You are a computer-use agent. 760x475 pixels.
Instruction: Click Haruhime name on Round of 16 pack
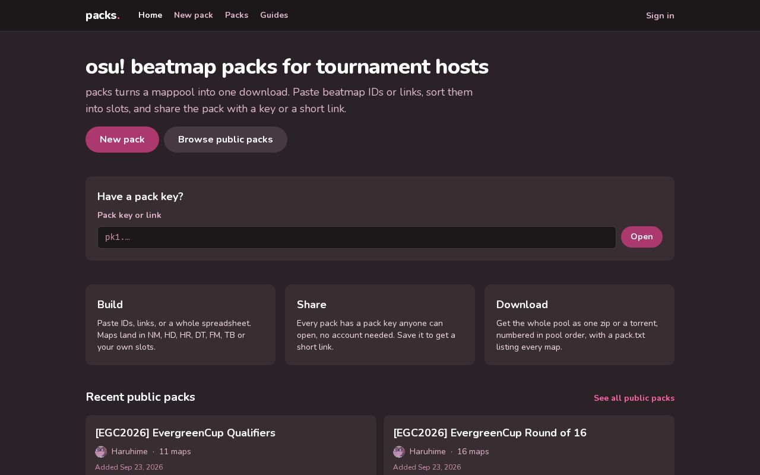point(427,452)
